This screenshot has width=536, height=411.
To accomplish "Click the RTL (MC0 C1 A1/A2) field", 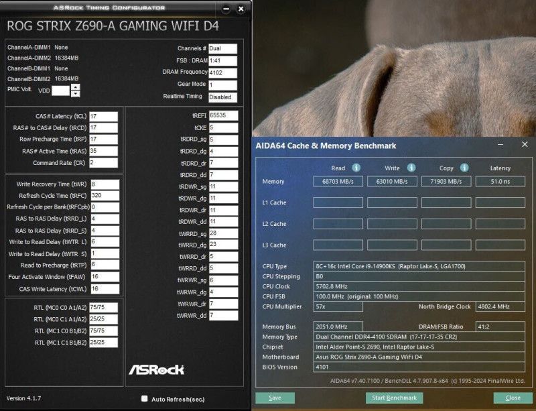I will coord(104,319).
